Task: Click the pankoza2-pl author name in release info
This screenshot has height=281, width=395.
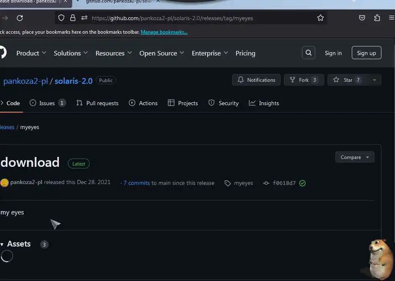Action: pos(26,182)
